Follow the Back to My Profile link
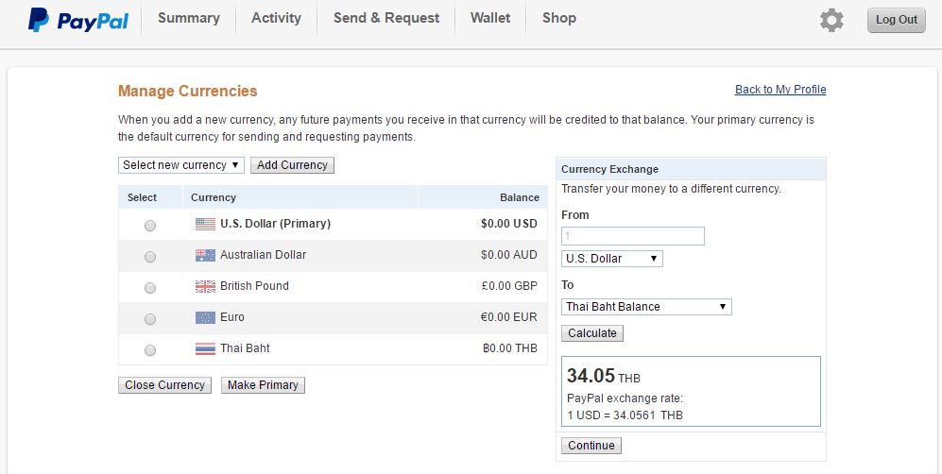942x474 pixels. 780,90
